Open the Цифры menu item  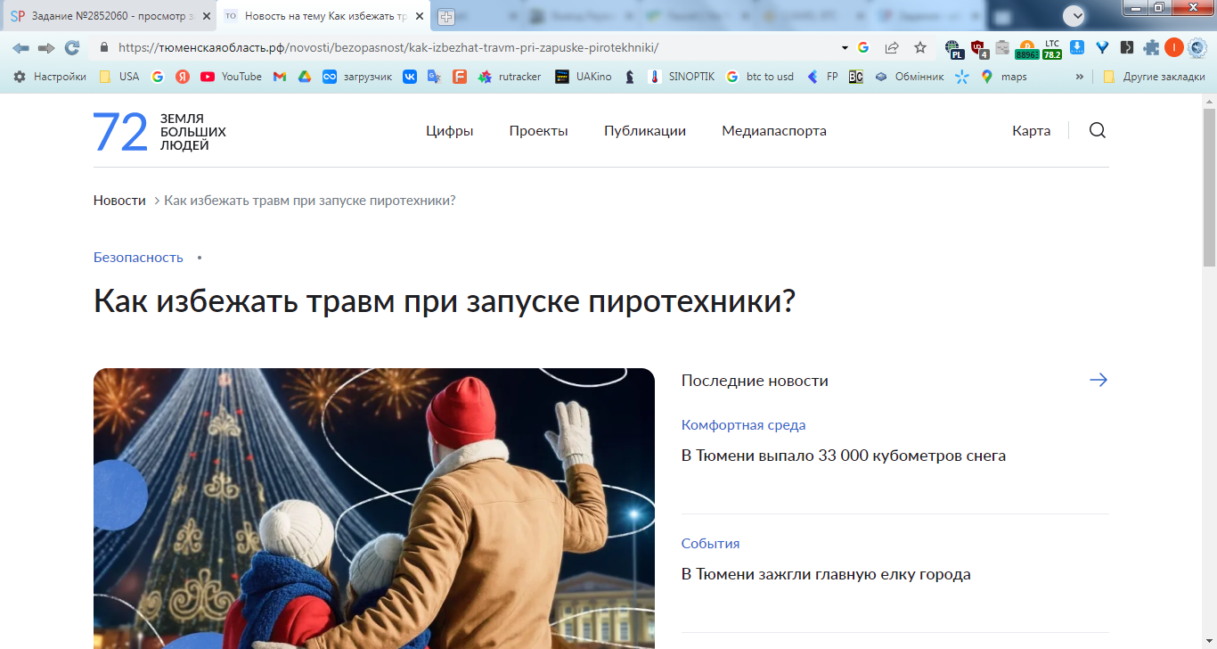coord(450,131)
